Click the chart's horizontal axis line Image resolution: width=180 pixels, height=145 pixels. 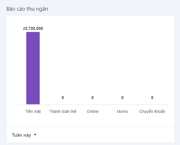92,104
